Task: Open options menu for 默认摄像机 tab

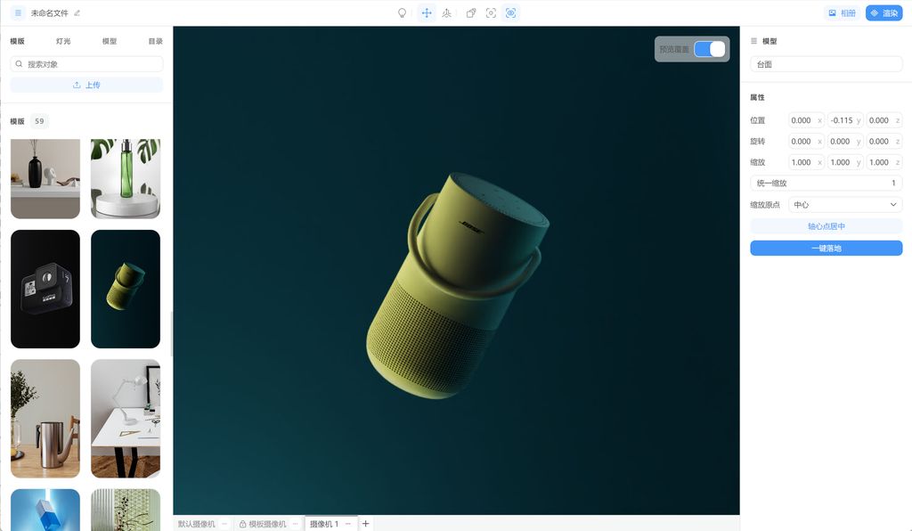Action: pos(224,524)
